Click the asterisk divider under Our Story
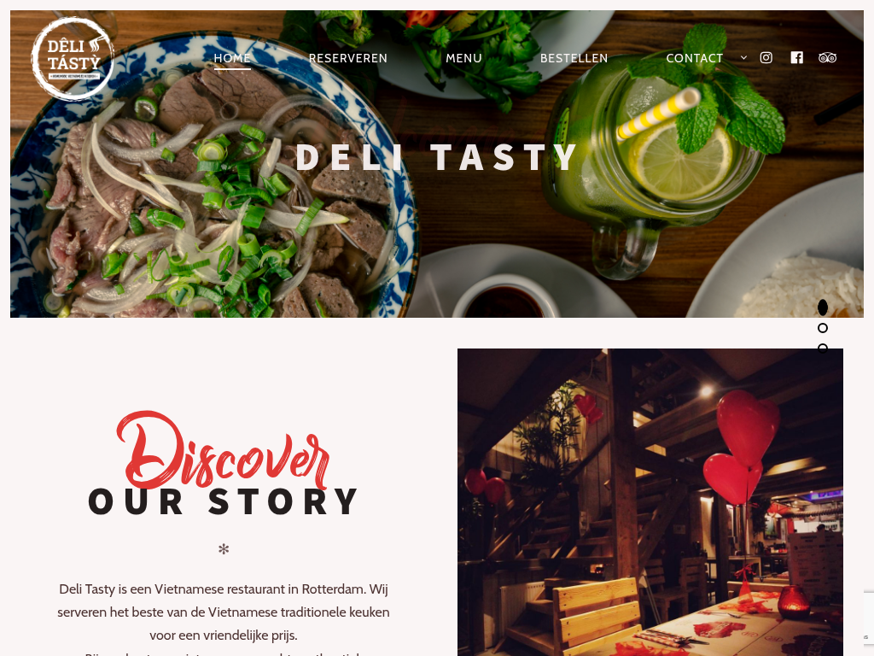 coord(224,549)
